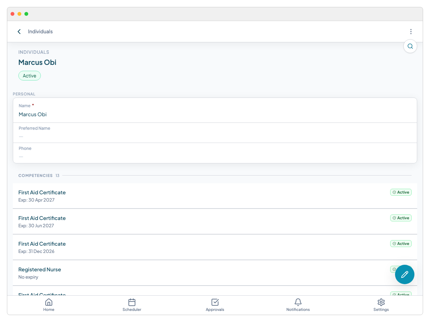430x322 pixels.
Task: Click the Settings gear icon
Action: tap(381, 302)
